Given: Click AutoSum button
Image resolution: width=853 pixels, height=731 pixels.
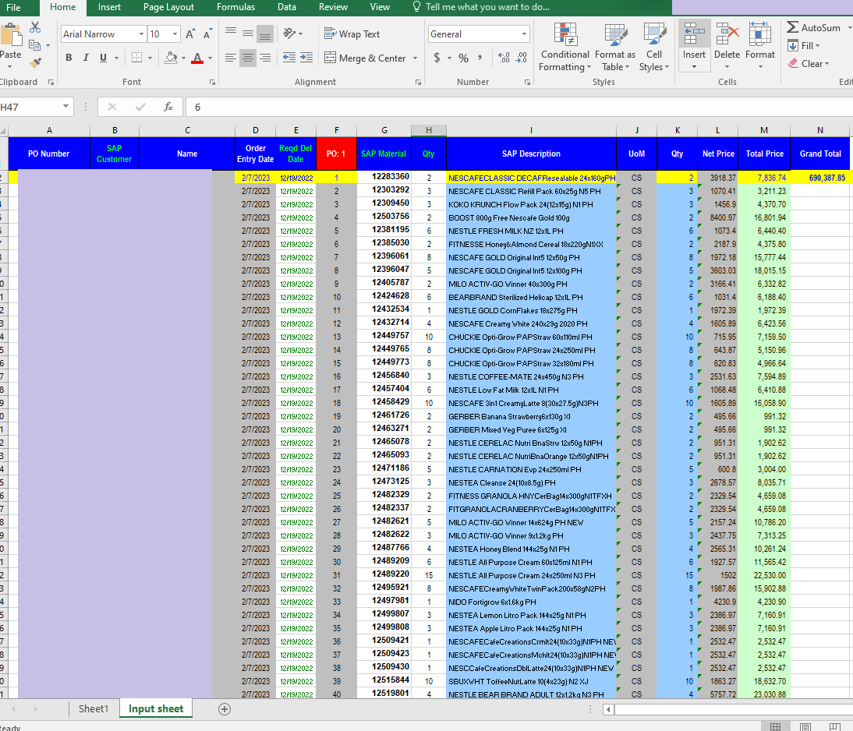Looking at the screenshot, I should (814, 28).
